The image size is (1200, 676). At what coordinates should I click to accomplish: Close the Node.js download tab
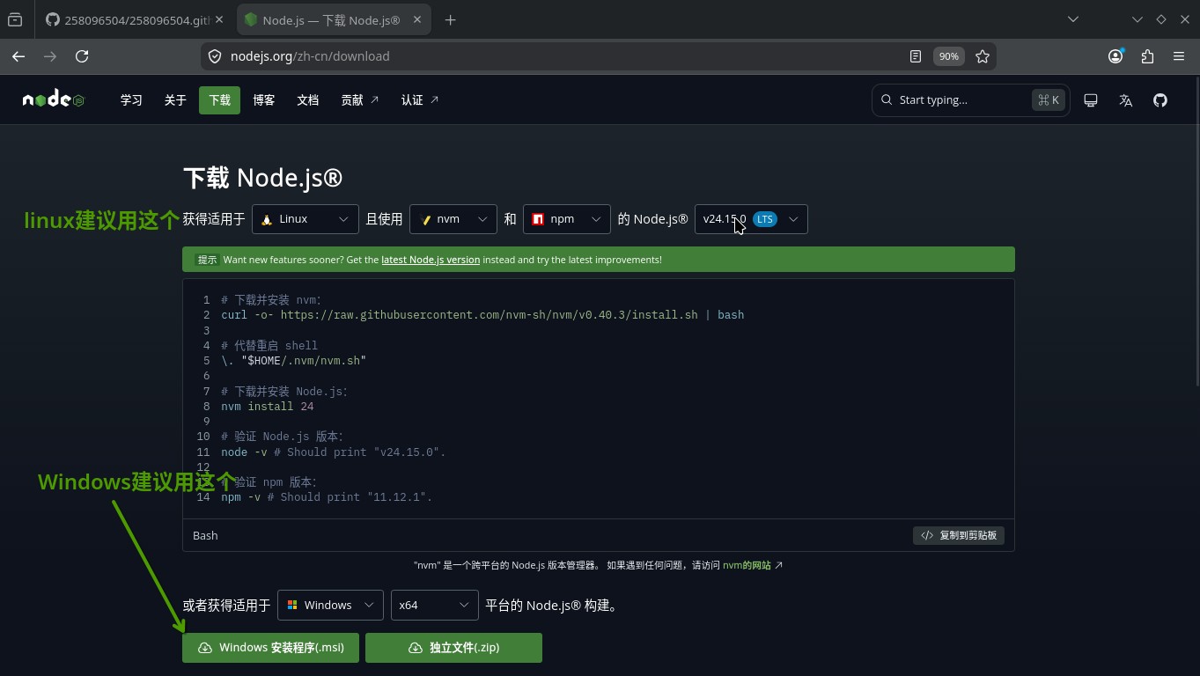click(x=417, y=19)
